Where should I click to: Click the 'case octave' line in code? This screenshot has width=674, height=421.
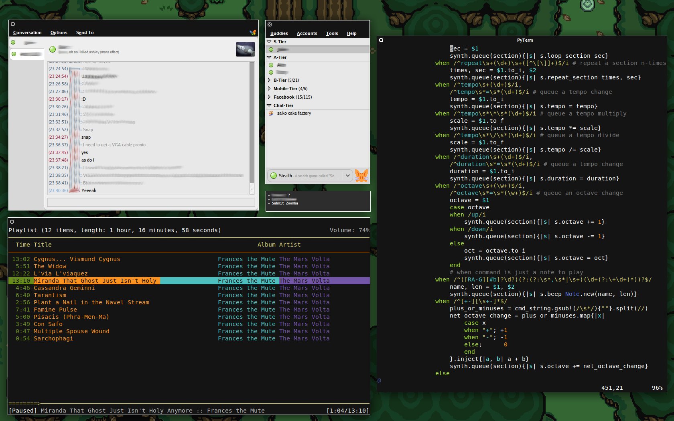469,208
